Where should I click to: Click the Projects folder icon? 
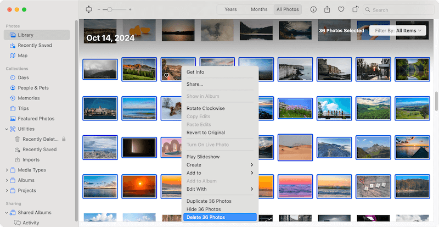13,191
